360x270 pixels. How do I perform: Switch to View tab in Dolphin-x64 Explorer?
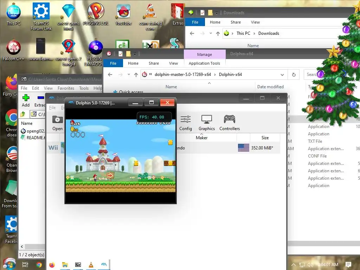coord(174,63)
